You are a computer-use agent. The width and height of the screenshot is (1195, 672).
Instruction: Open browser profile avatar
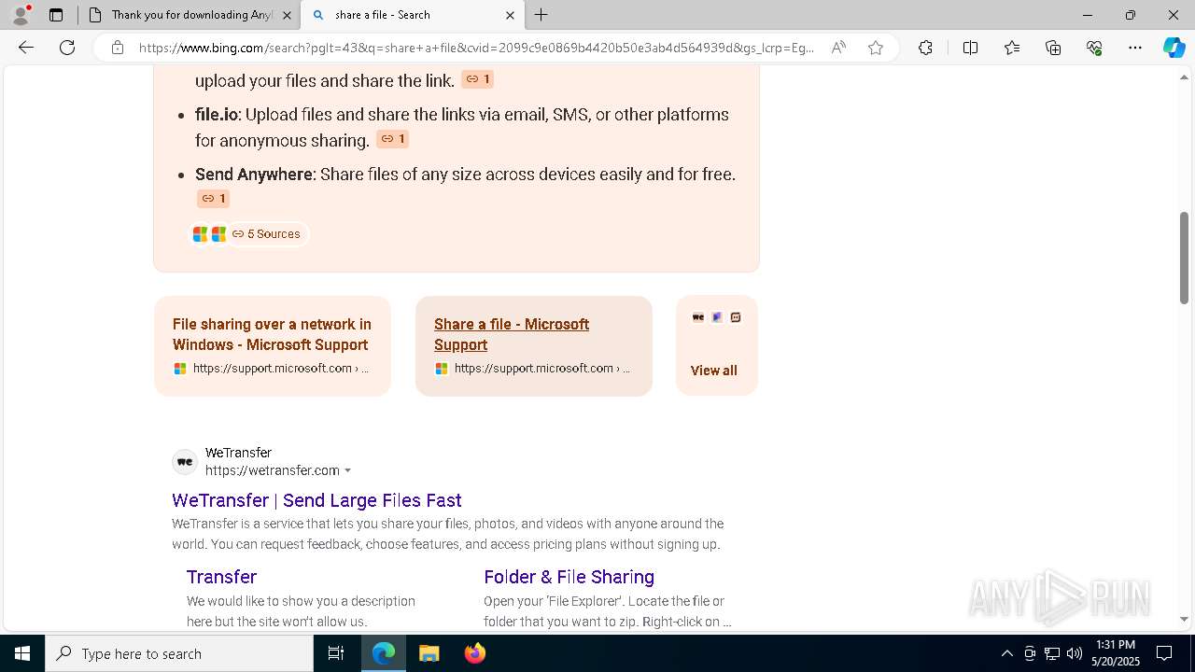21,15
